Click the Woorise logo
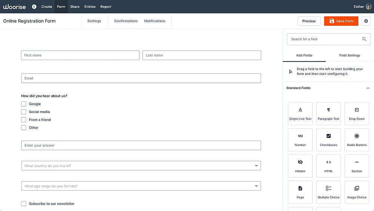The height and width of the screenshot is (211, 374). point(14,7)
